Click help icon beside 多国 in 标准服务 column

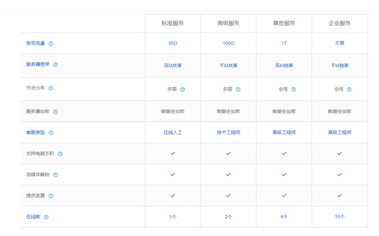click(x=182, y=89)
